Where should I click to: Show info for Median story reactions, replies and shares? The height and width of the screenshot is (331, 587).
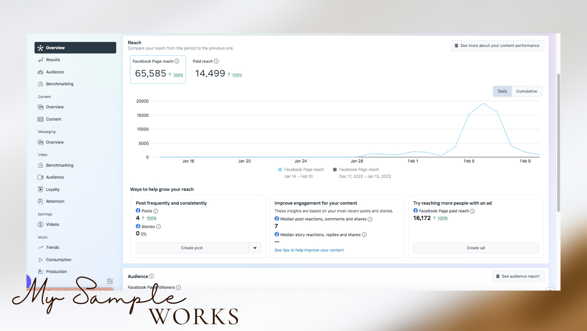364,235
